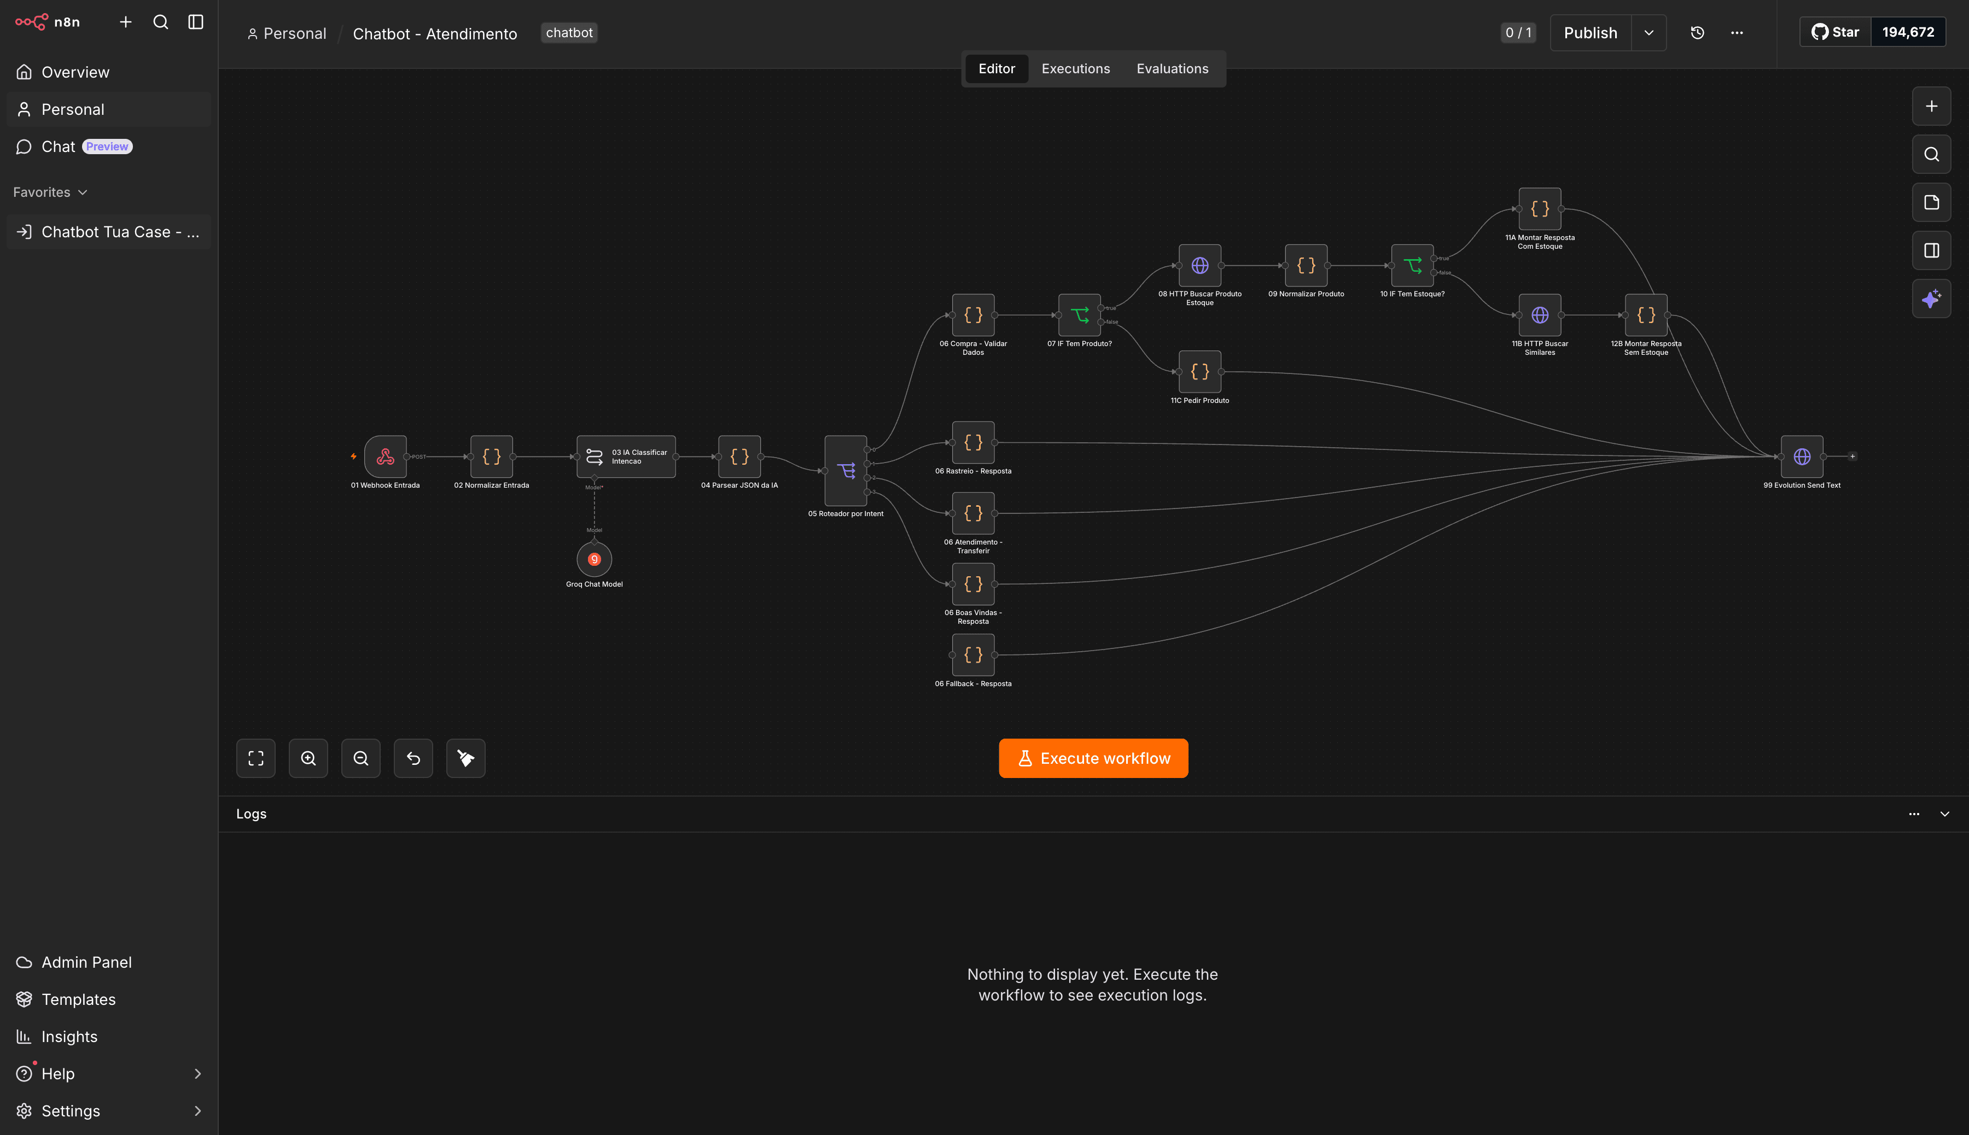Screen dimensions: 1969x1135
Task: Select the 04 Parsear JSON da IA node
Action: coord(739,457)
